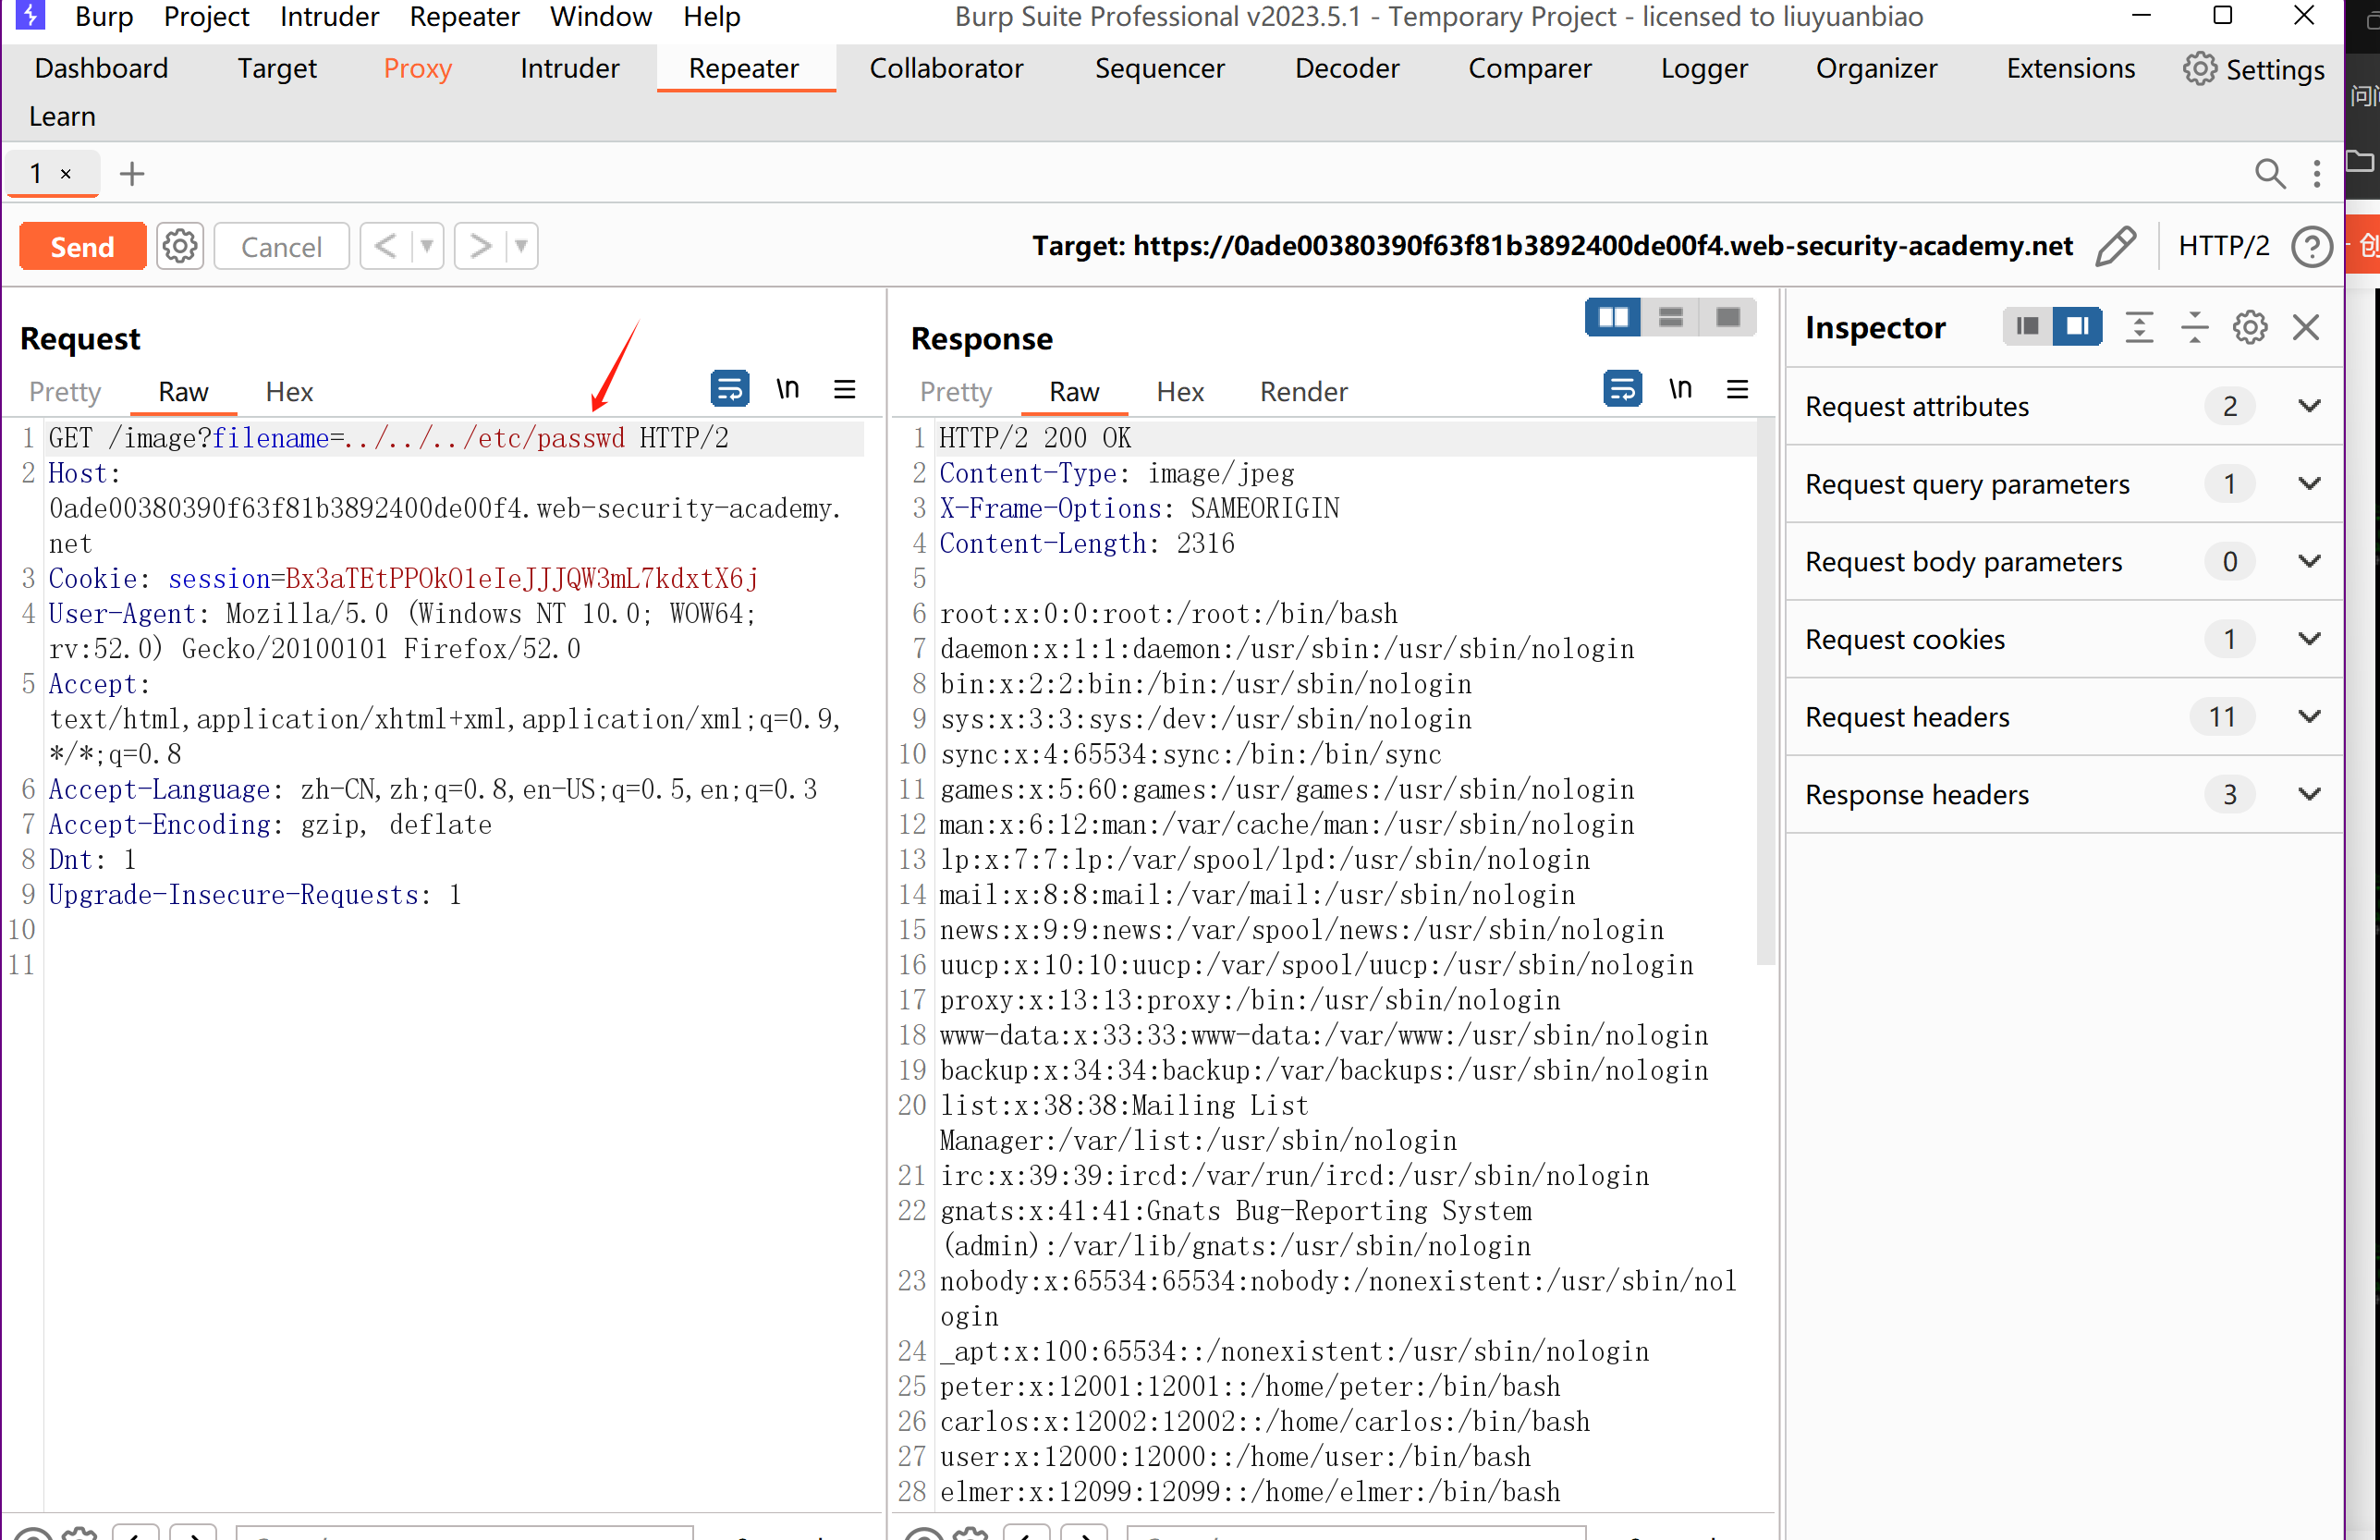Open the history forward dropdown arrow
The width and height of the screenshot is (2380, 1540).
pos(520,246)
